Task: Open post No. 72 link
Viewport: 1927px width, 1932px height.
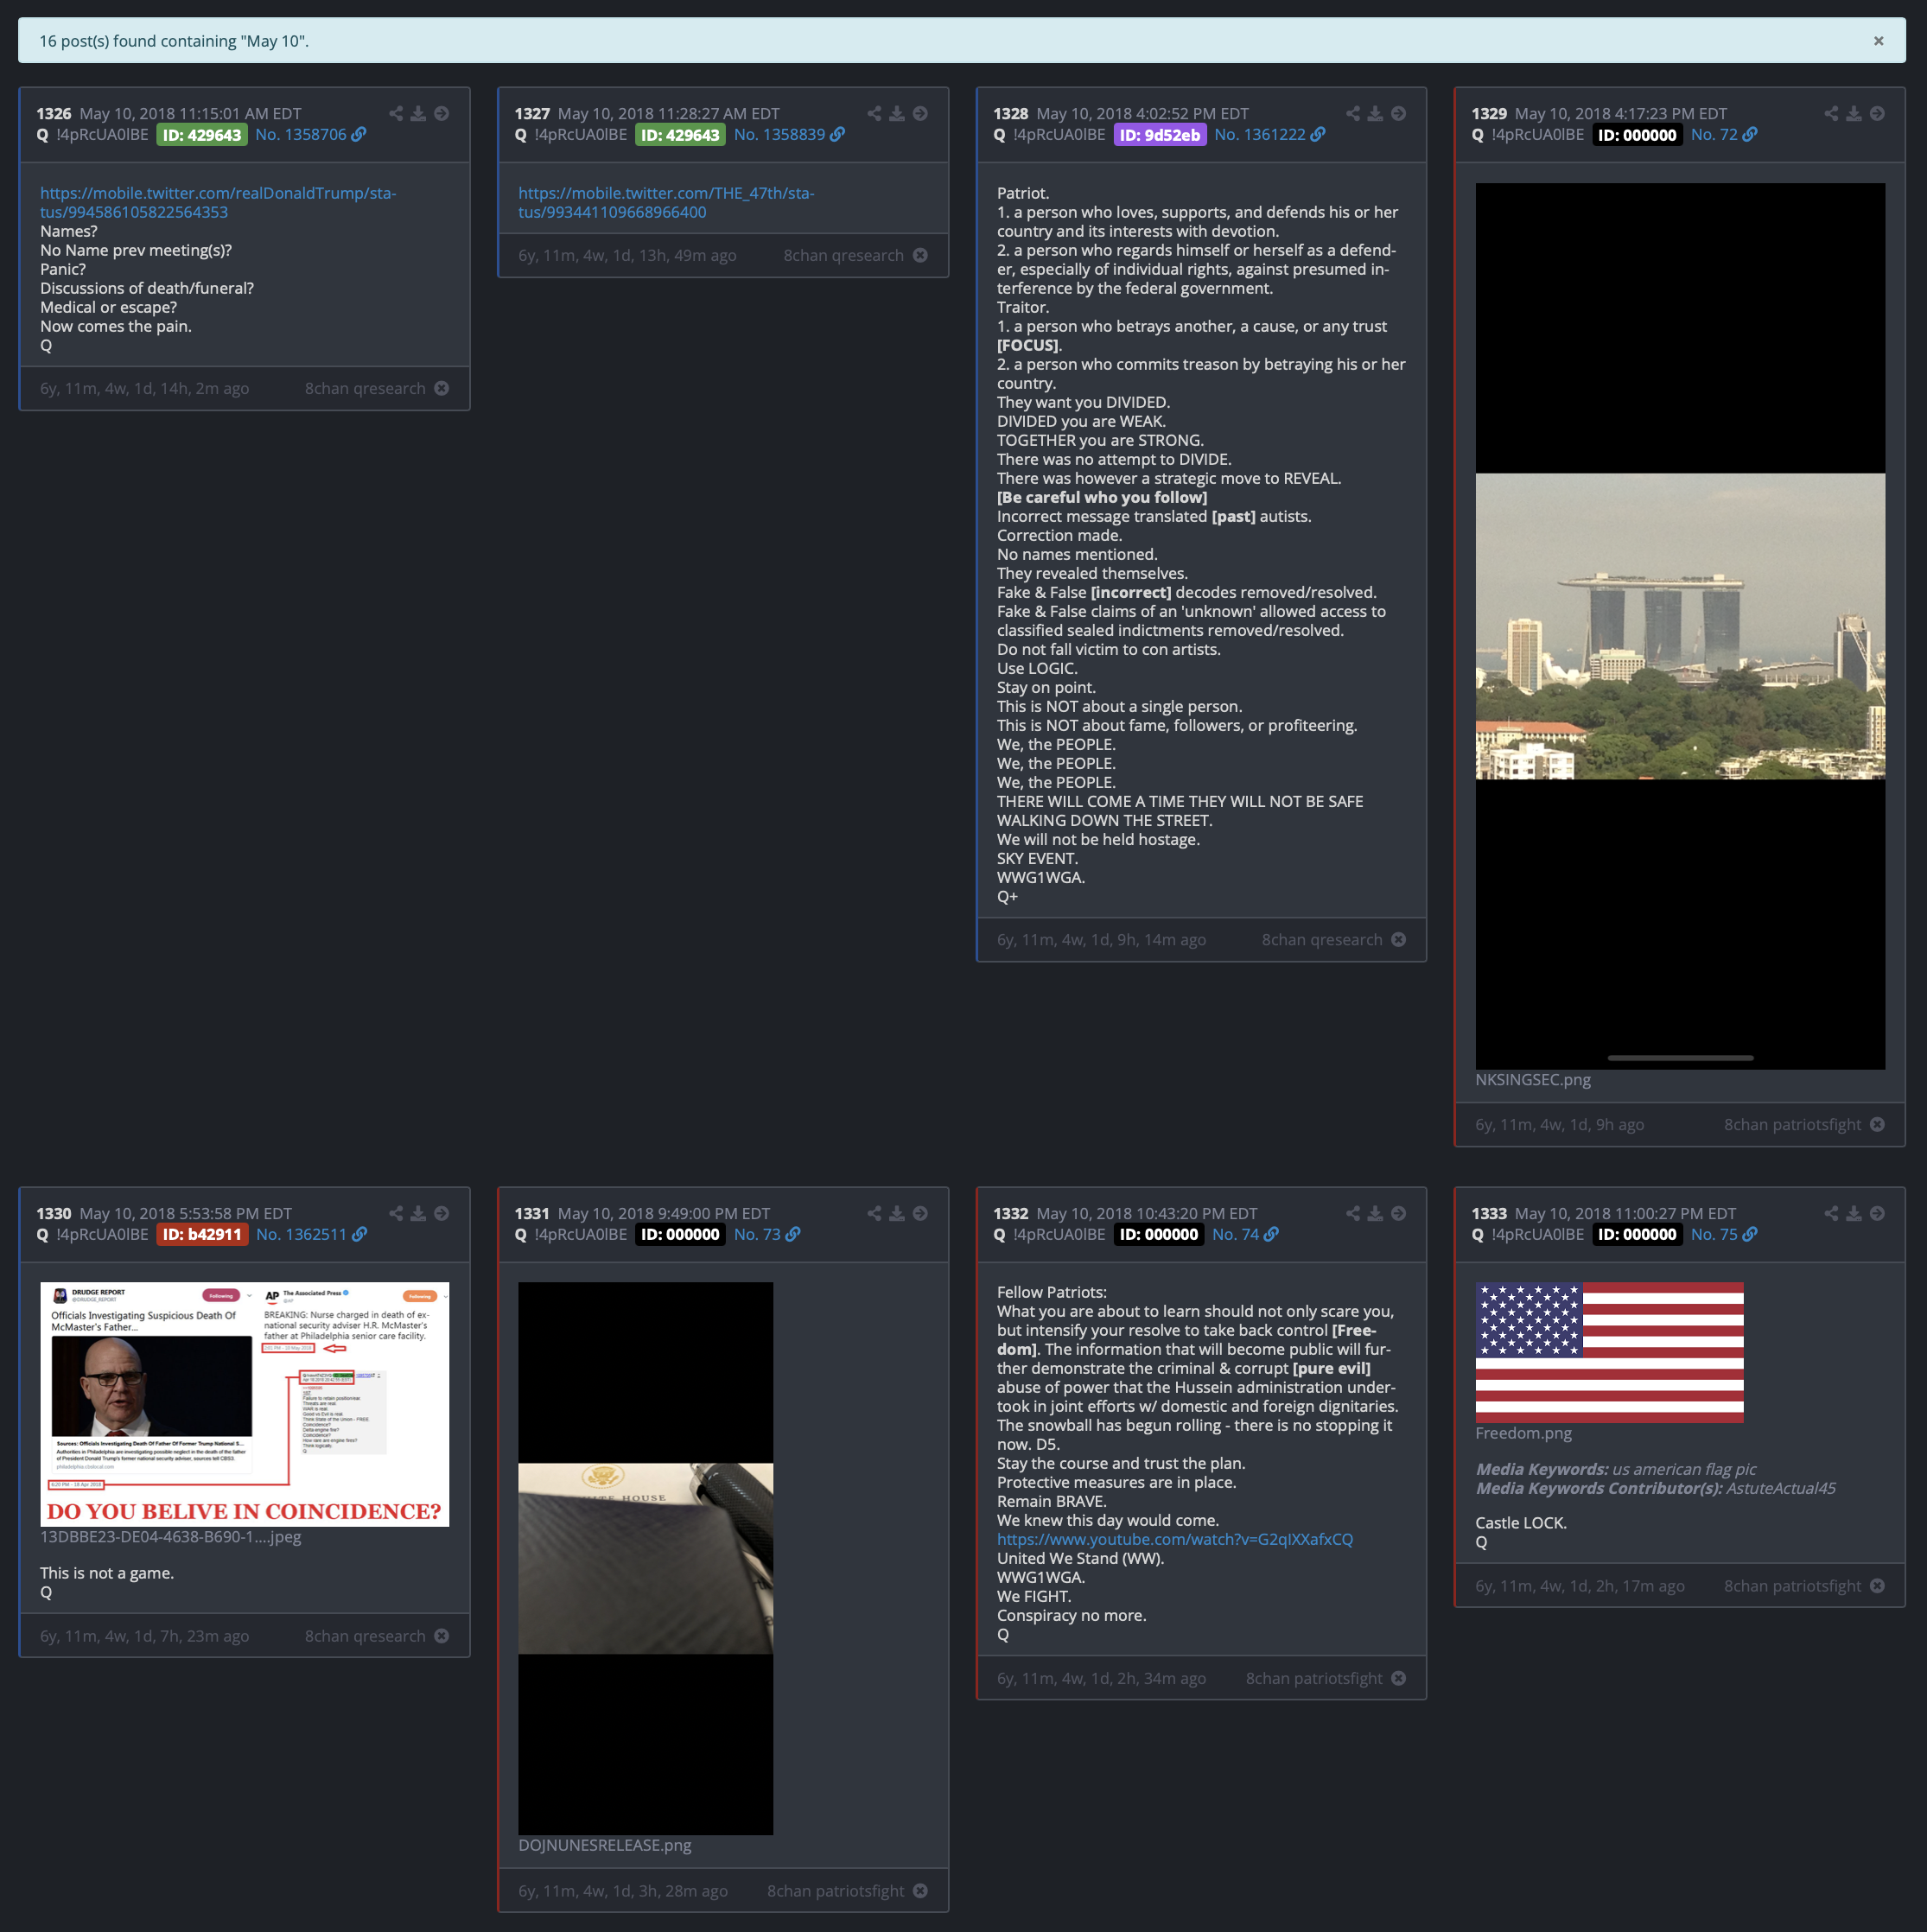Action: [1723, 135]
